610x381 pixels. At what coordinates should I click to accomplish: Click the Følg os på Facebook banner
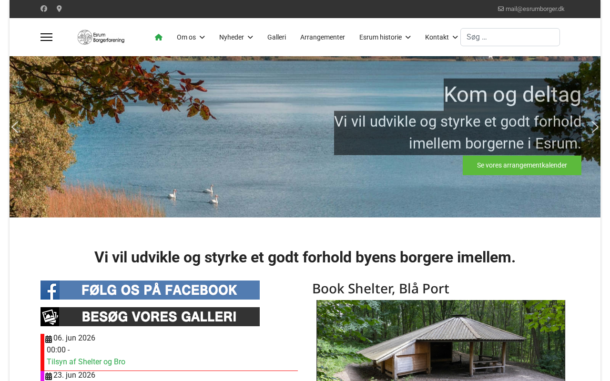[x=150, y=290]
